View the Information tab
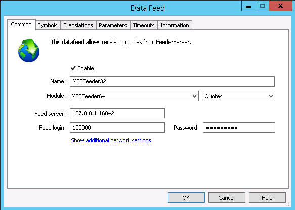The height and width of the screenshot is (210, 295). pyautogui.click(x=175, y=25)
